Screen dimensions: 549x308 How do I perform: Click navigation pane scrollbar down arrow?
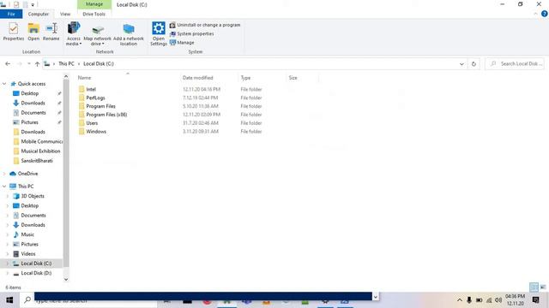pos(66,280)
